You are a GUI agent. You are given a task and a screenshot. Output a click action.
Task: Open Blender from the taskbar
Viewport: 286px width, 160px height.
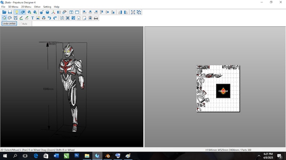tap(107, 156)
